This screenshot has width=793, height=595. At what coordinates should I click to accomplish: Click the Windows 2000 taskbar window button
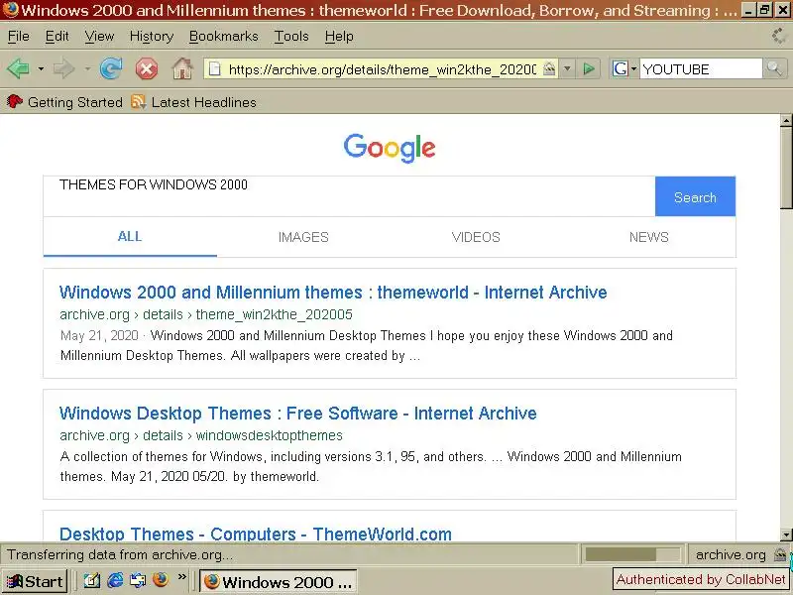[x=279, y=582]
